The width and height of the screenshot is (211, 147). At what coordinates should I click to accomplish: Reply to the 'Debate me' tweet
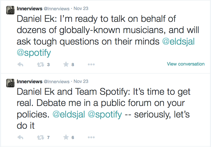[20, 137]
